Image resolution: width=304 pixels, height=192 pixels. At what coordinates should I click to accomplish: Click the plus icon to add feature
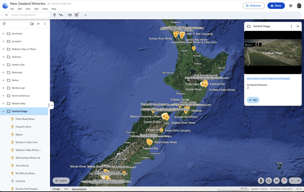tap(38, 24)
